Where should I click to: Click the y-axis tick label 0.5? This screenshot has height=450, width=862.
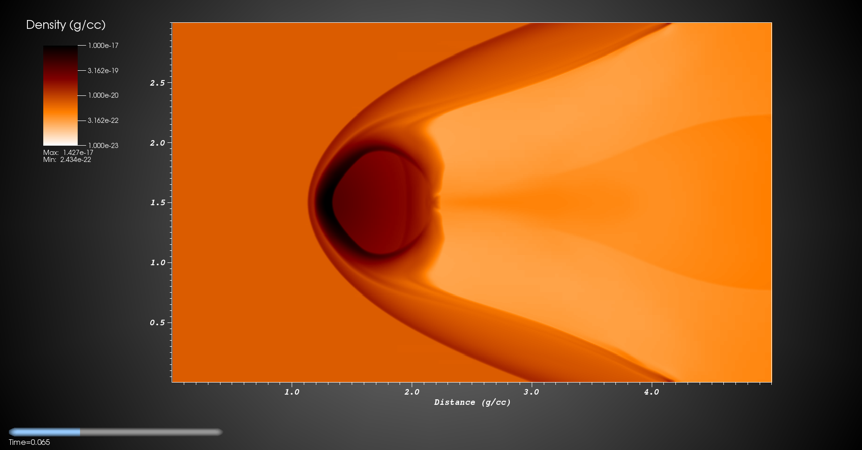157,322
